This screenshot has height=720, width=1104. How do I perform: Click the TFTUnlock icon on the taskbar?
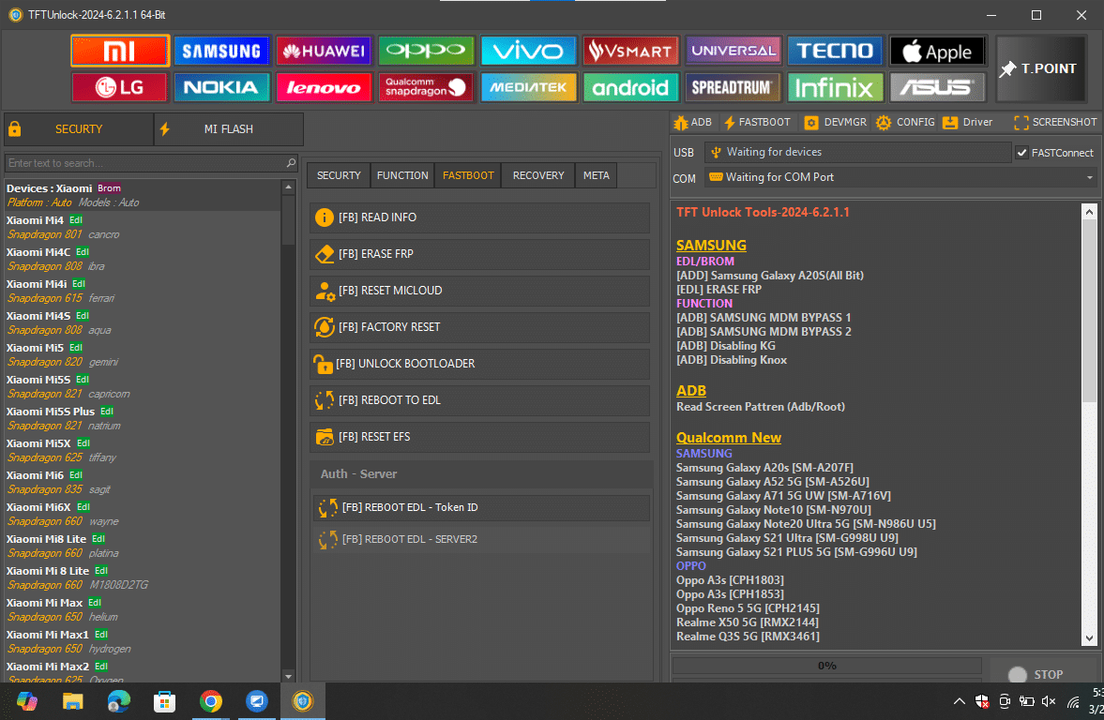coord(302,701)
